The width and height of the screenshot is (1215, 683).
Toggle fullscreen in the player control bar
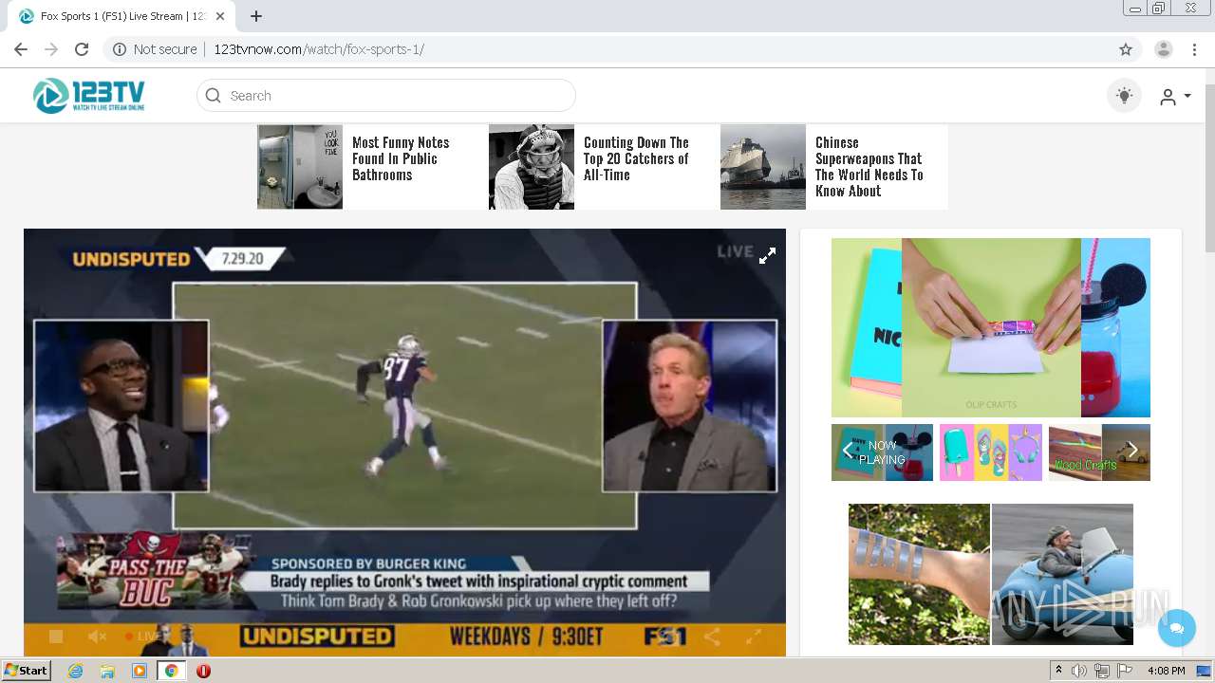(x=753, y=637)
